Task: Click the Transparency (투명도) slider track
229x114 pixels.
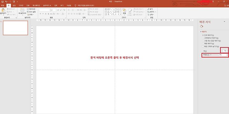Action: pos(214,55)
